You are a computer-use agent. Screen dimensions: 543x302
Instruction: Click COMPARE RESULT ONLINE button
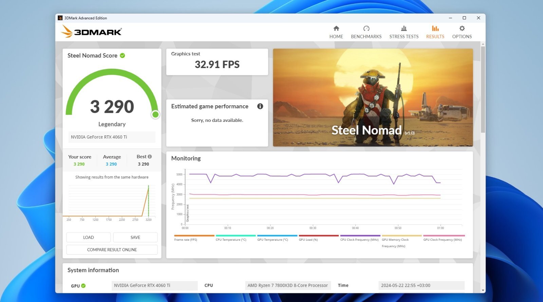[112, 250]
